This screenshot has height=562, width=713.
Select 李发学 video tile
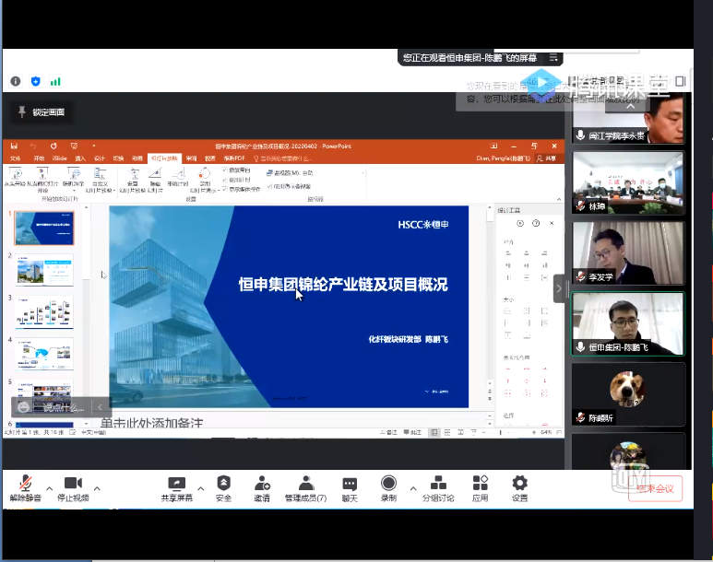(x=627, y=253)
